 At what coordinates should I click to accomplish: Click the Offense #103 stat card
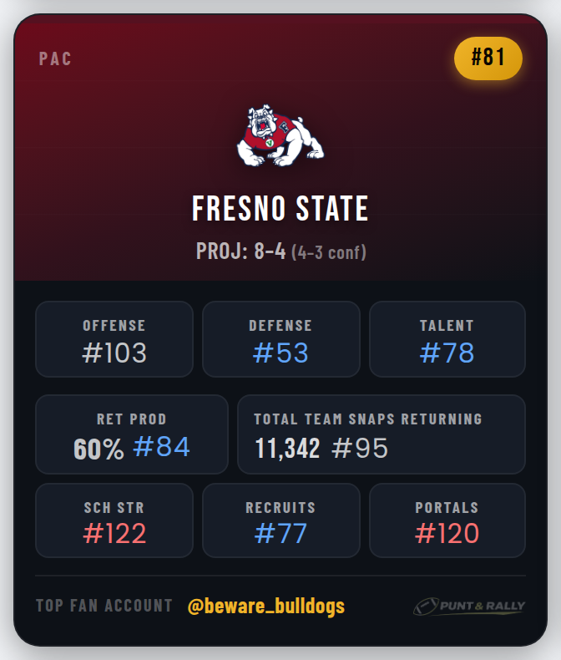click(x=114, y=340)
